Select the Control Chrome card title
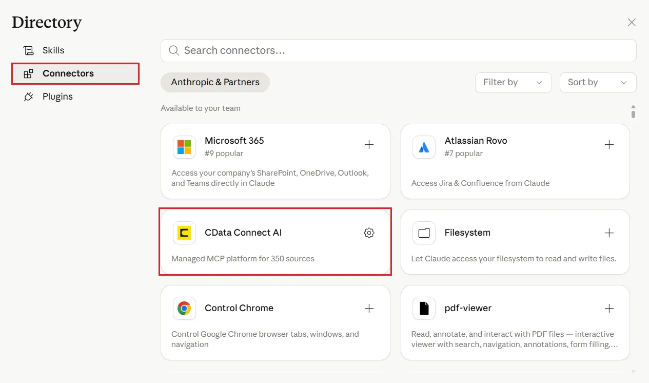The image size is (649, 383). click(239, 308)
